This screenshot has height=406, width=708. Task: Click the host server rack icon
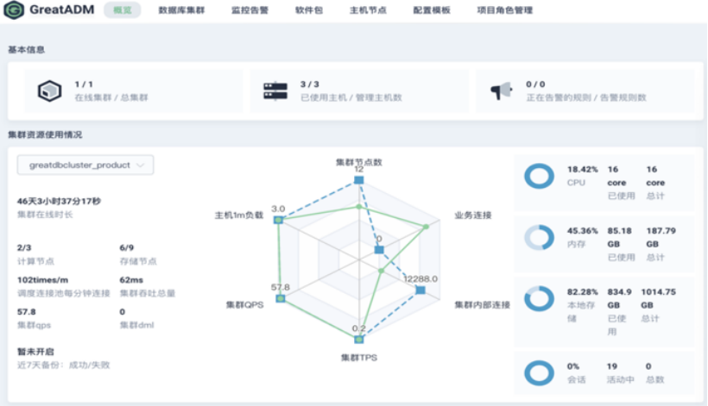tap(275, 91)
